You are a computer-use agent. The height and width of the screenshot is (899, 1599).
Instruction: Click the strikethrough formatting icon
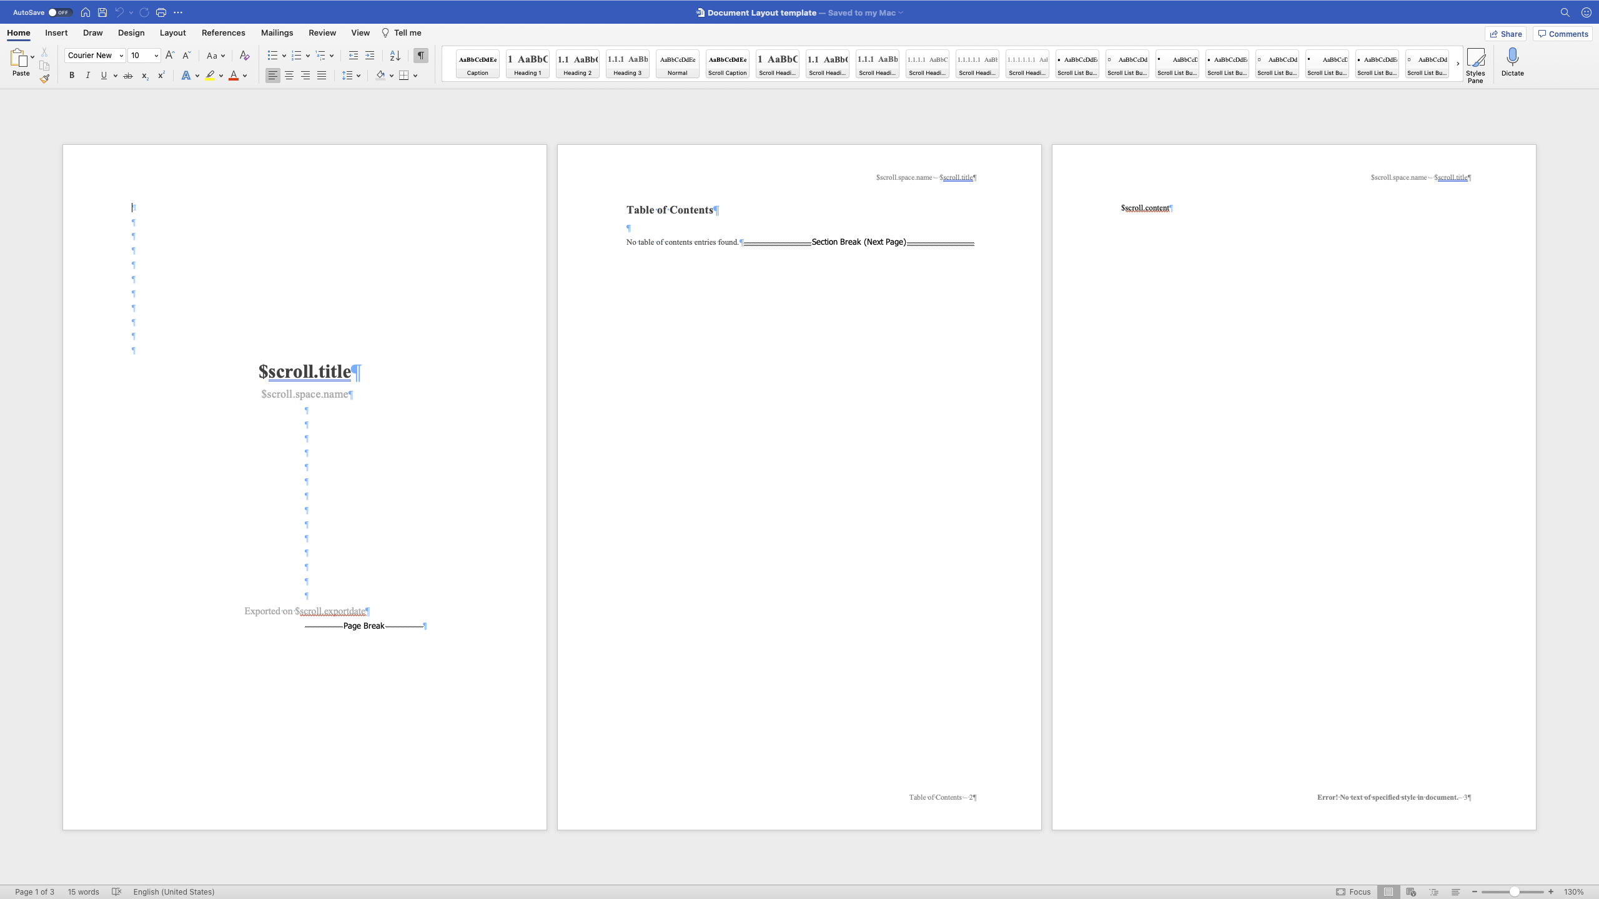[128, 76]
